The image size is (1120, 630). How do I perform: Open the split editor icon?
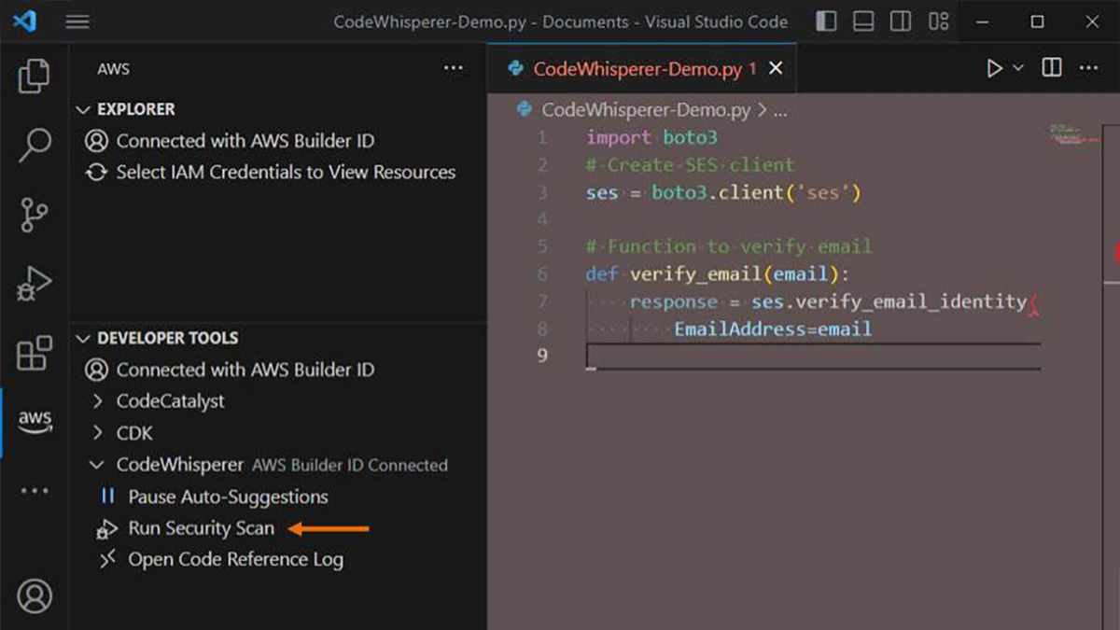tap(1051, 67)
